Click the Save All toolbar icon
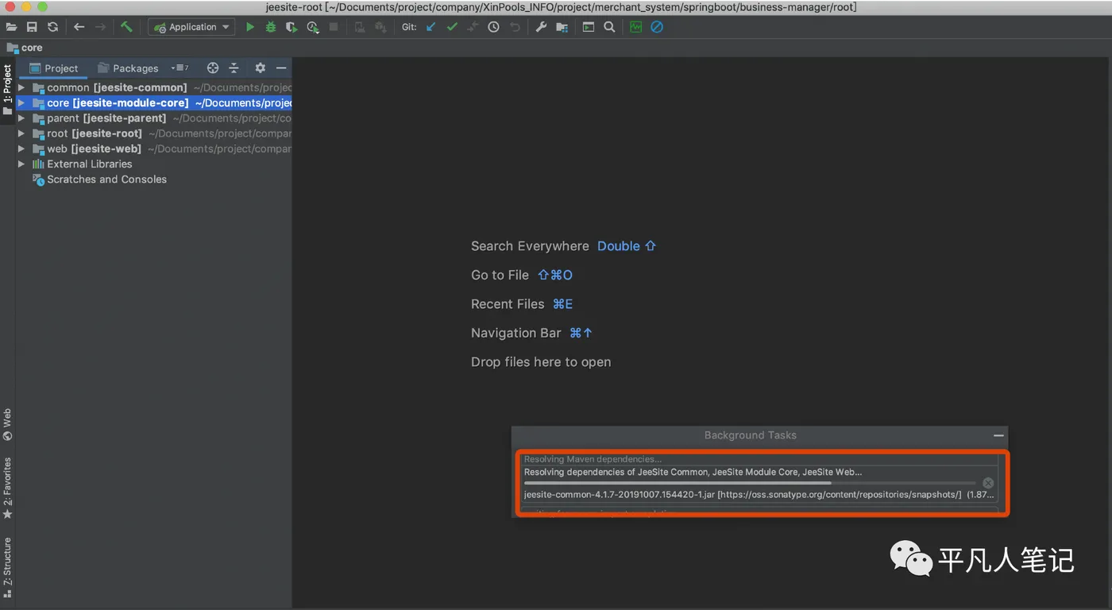1112x610 pixels. click(x=32, y=27)
